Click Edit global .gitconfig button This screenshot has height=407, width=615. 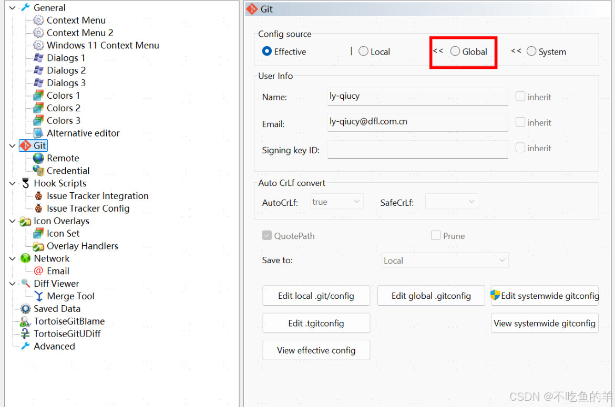[x=431, y=296]
